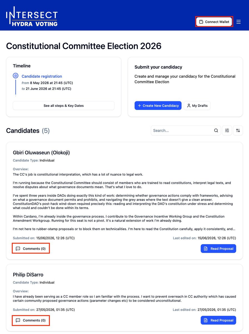The image size is (249, 334).
Task: Read Proposal of Gbiri Oluwaseun
Action: click(218, 249)
